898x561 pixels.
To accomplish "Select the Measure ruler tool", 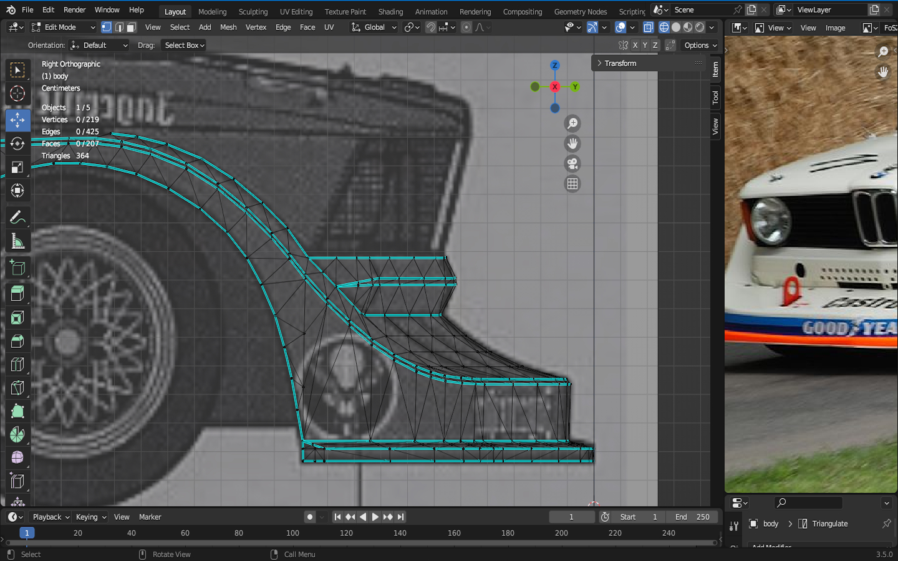I will [x=17, y=242].
